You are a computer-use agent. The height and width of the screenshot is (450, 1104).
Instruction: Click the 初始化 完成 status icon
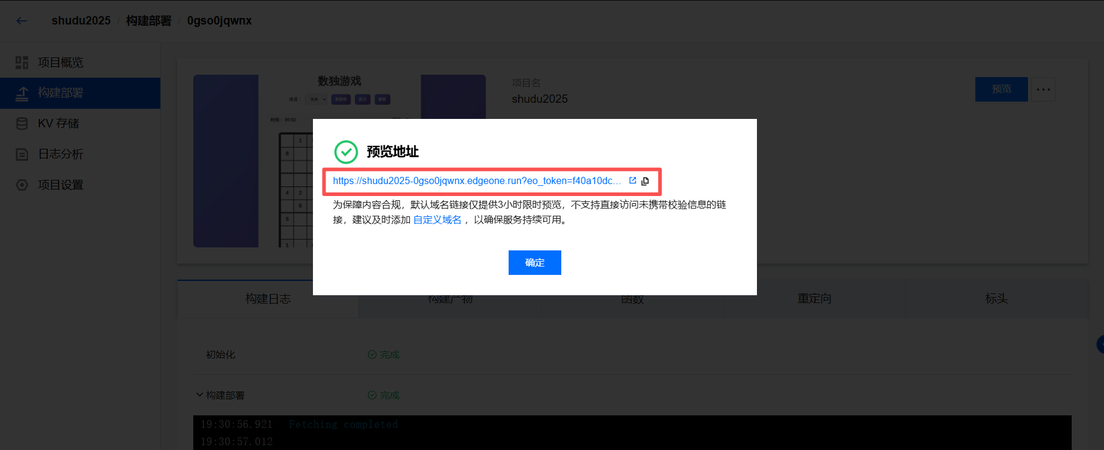pyautogui.click(x=372, y=354)
